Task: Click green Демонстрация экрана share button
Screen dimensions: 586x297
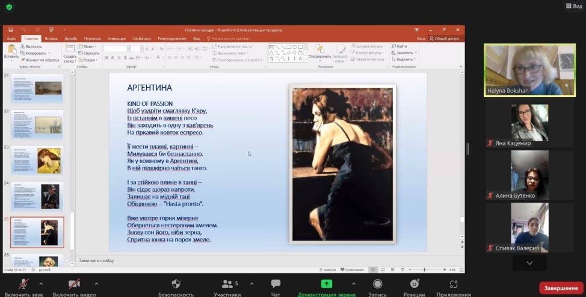Action: (x=327, y=284)
